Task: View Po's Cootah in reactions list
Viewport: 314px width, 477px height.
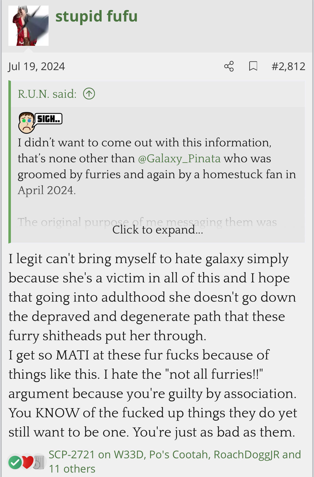Action: point(179,455)
